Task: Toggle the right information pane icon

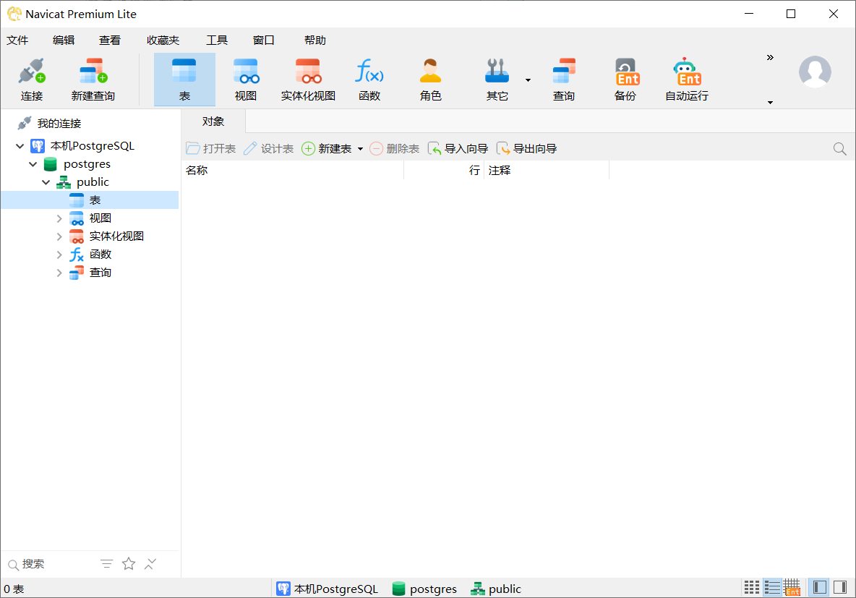Action: (x=840, y=588)
